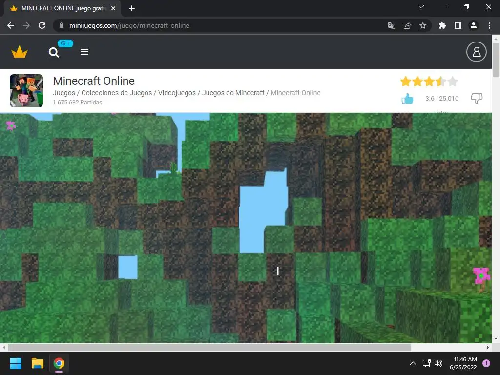Screen dimensions: 500x375
Task: Click the Minecraft Online game thumbnail
Action: pos(26,90)
